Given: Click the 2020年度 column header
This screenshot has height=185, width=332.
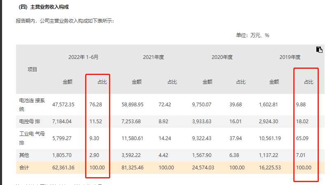Looking at the screenshot, I should (222, 57).
